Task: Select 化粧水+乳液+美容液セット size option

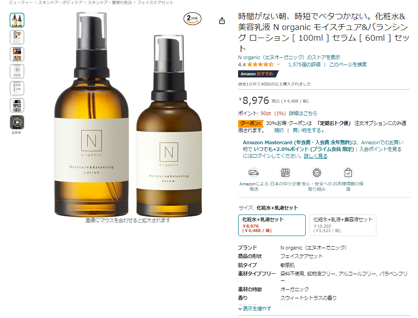Action: coord(342,225)
